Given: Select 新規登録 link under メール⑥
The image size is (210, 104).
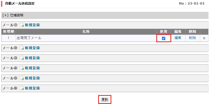Looking at the screenshot, I should coord(32,88).
